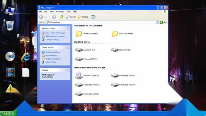Click the Start button
This screenshot has height=116, width=206.
point(8,113)
